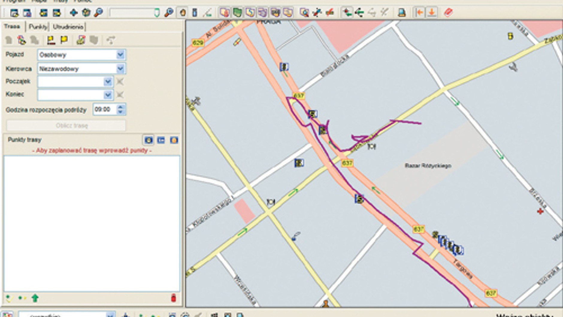Click the computer monitor toolbar icon
The width and height of the screenshot is (563, 317).
[402, 13]
